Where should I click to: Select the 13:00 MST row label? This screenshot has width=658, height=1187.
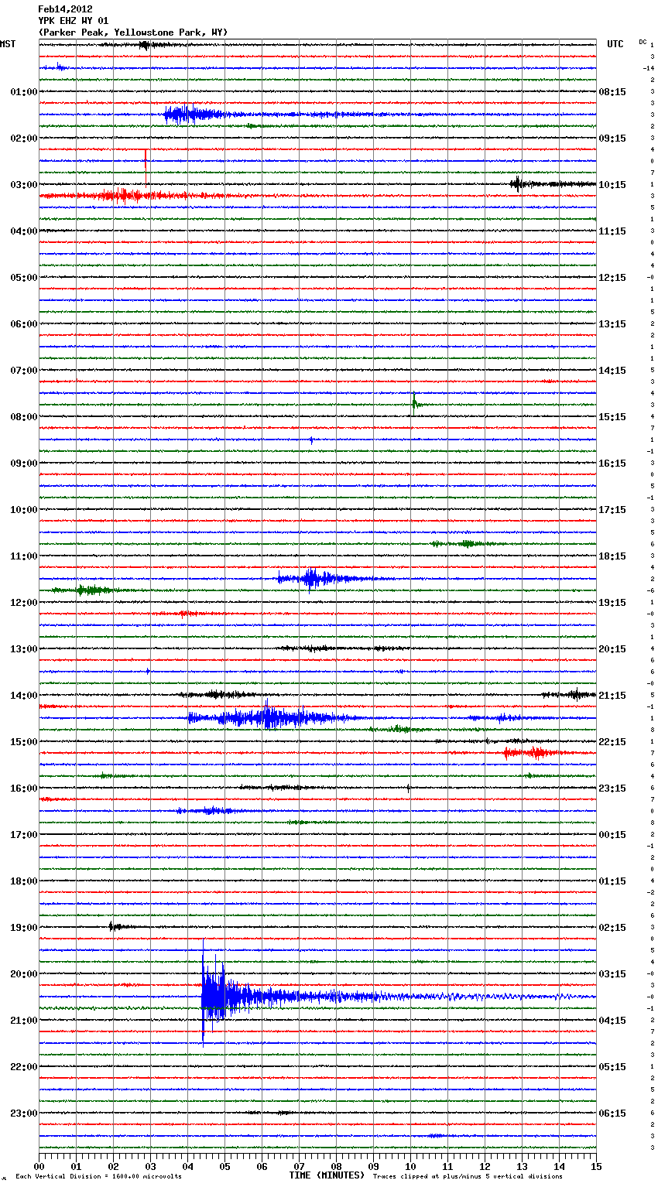tap(24, 649)
